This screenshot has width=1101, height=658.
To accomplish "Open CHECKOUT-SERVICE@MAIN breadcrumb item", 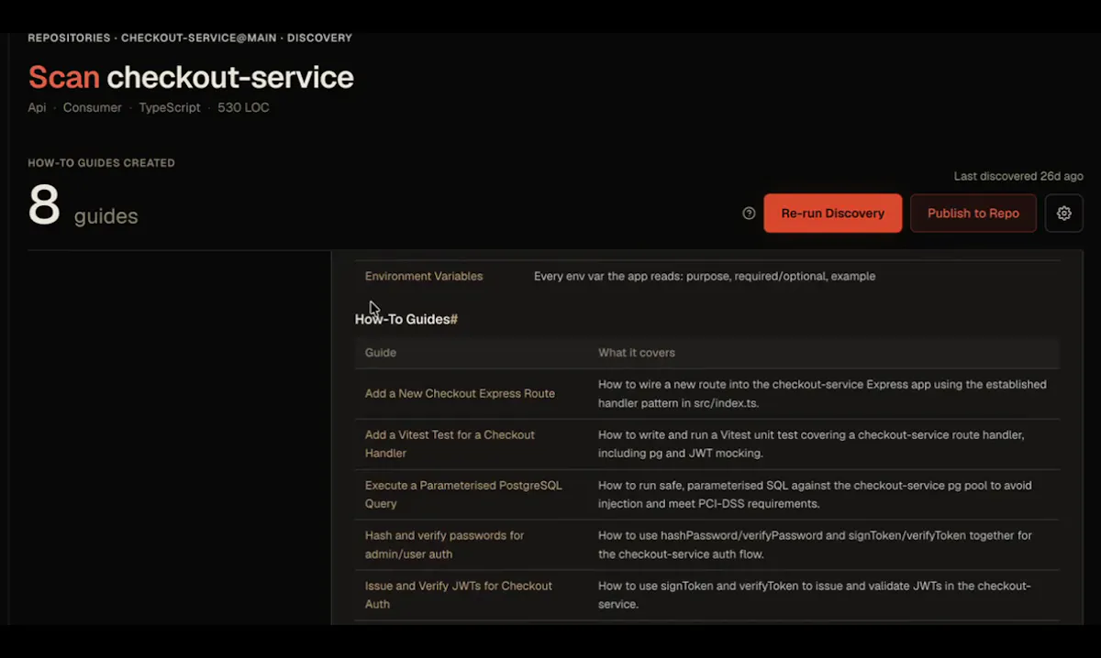I will pos(199,38).
